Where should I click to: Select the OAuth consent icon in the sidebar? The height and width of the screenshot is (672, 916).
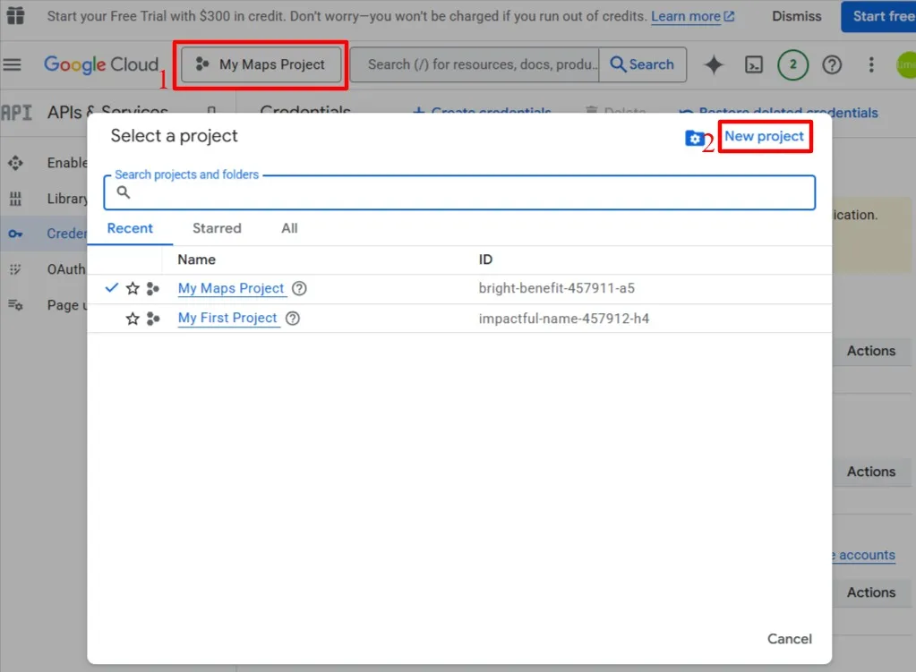pyautogui.click(x=16, y=269)
